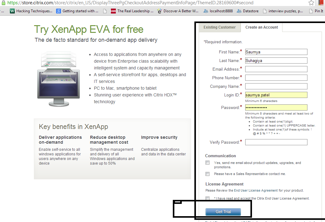Focus the Phone Number field

(276, 78)
